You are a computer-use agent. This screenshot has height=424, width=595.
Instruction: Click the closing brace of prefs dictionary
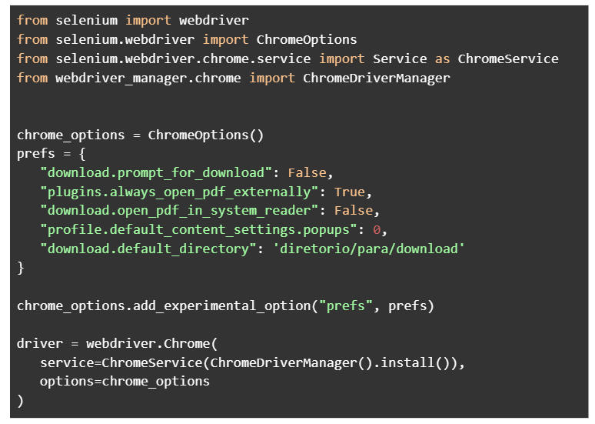click(x=21, y=268)
